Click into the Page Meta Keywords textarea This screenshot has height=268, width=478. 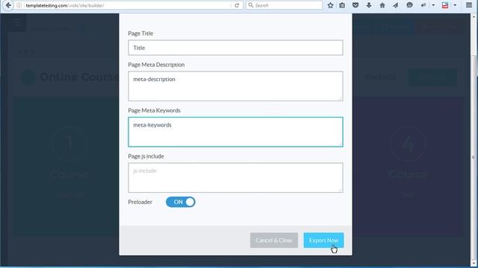236,132
